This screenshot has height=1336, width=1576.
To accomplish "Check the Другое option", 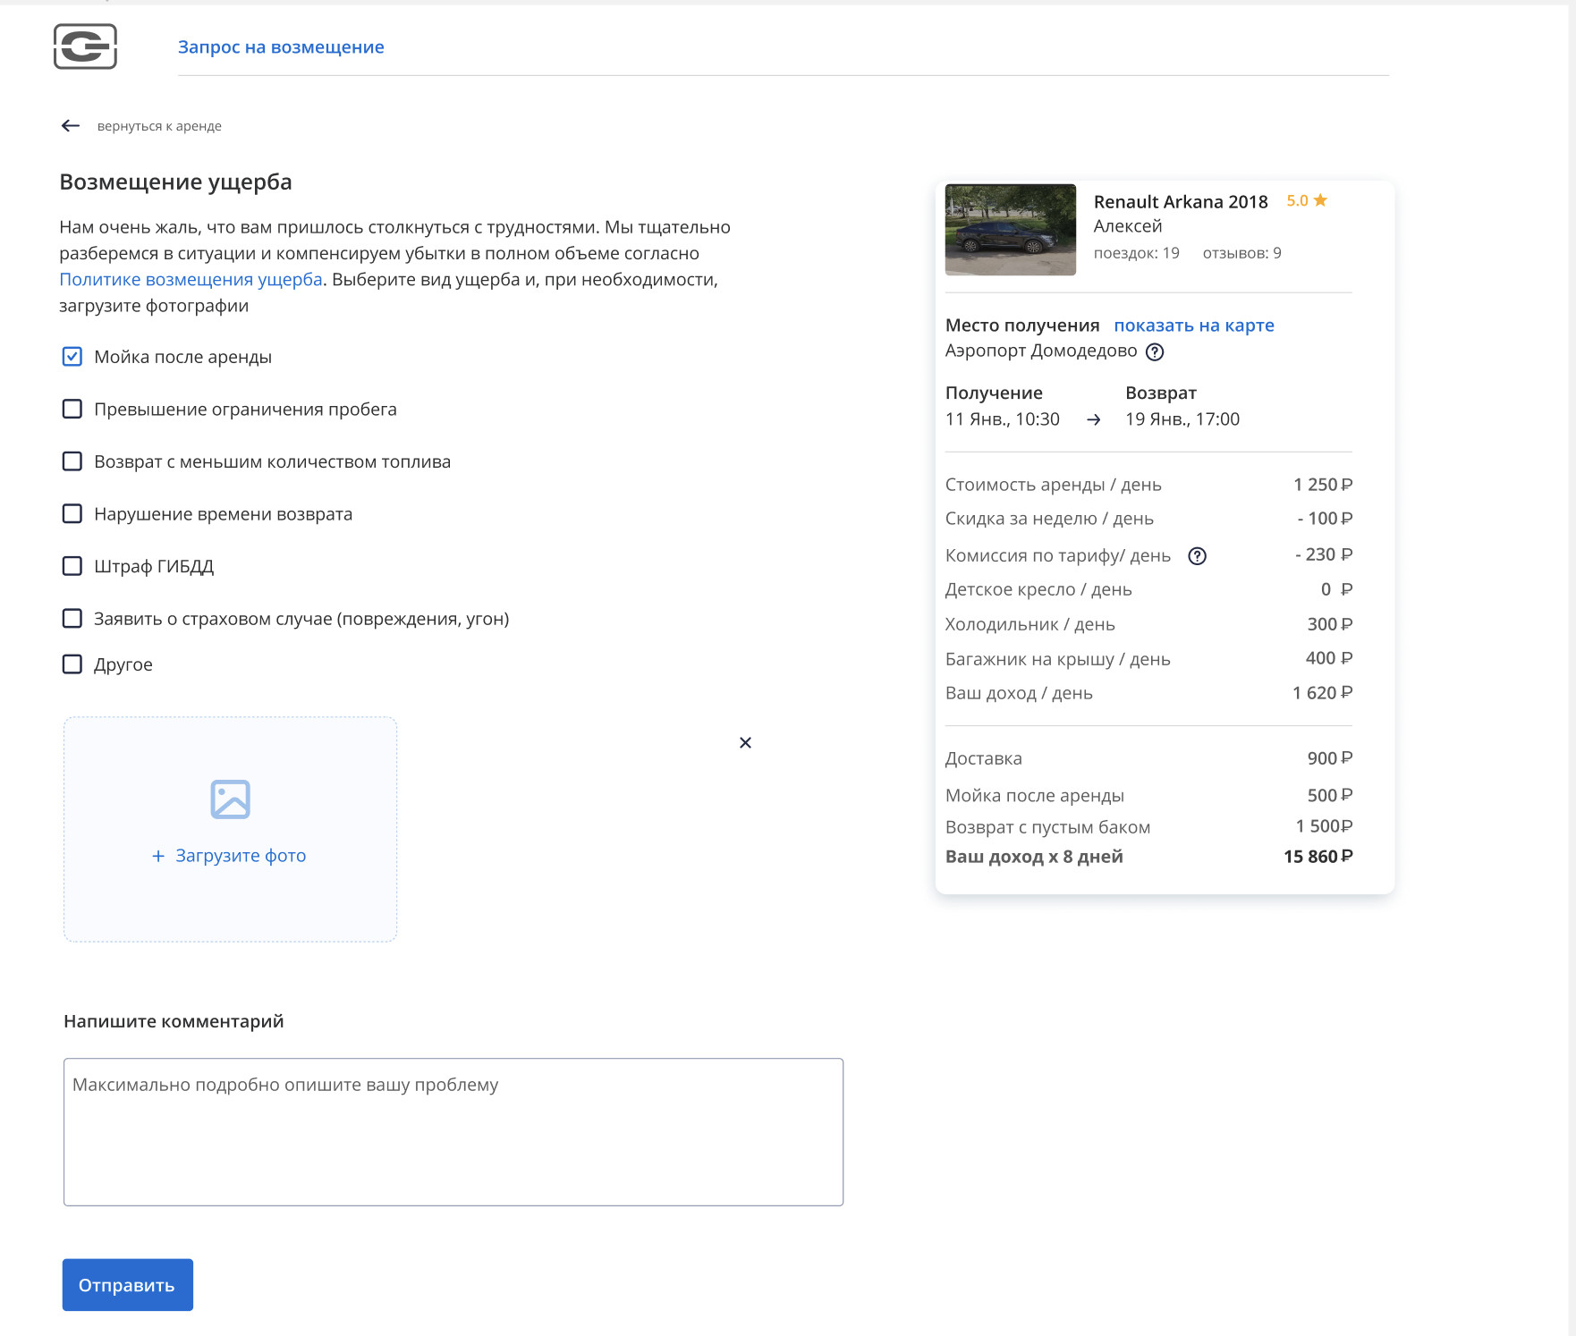I will [72, 664].
